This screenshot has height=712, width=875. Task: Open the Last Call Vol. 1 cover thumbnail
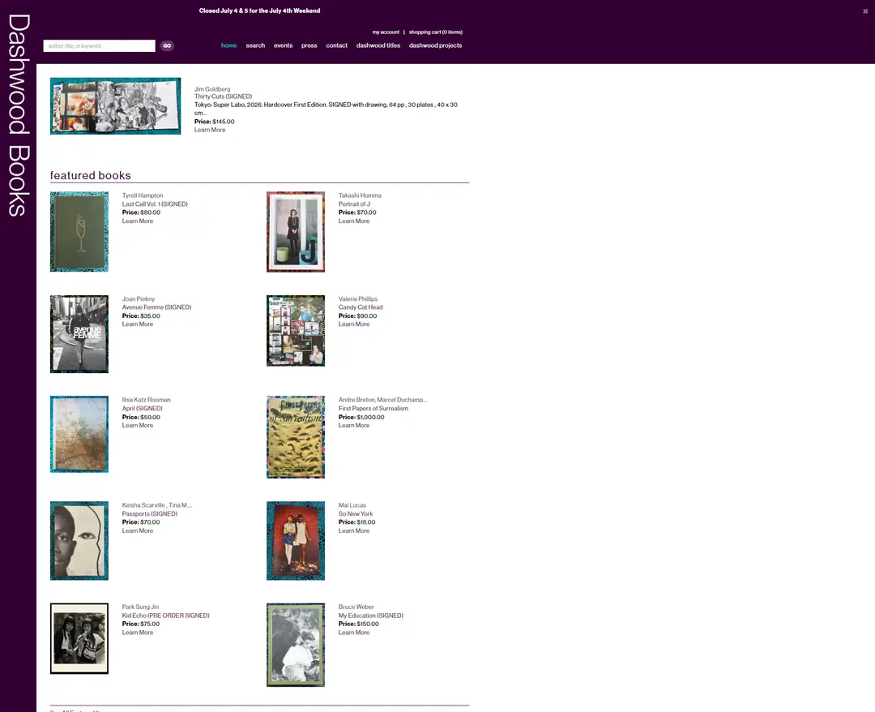(79, 232)
